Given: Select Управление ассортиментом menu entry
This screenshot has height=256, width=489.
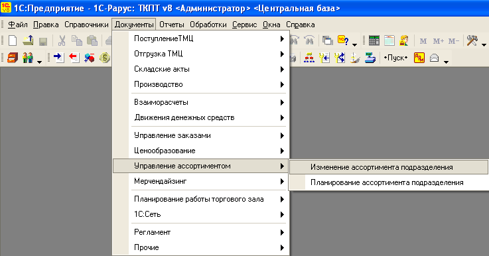Looking at the screenshot, I should click(x=201, y=166).
